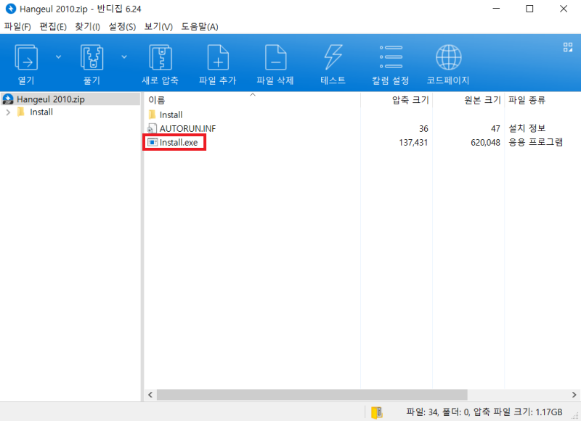Open the 도움말(A) menu
581x421 pixels.
(x=199, y=27)
